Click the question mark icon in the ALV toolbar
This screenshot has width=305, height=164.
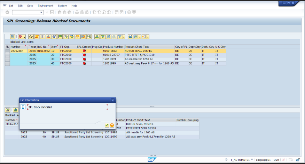pyautogui.click(x=42, y=37)
